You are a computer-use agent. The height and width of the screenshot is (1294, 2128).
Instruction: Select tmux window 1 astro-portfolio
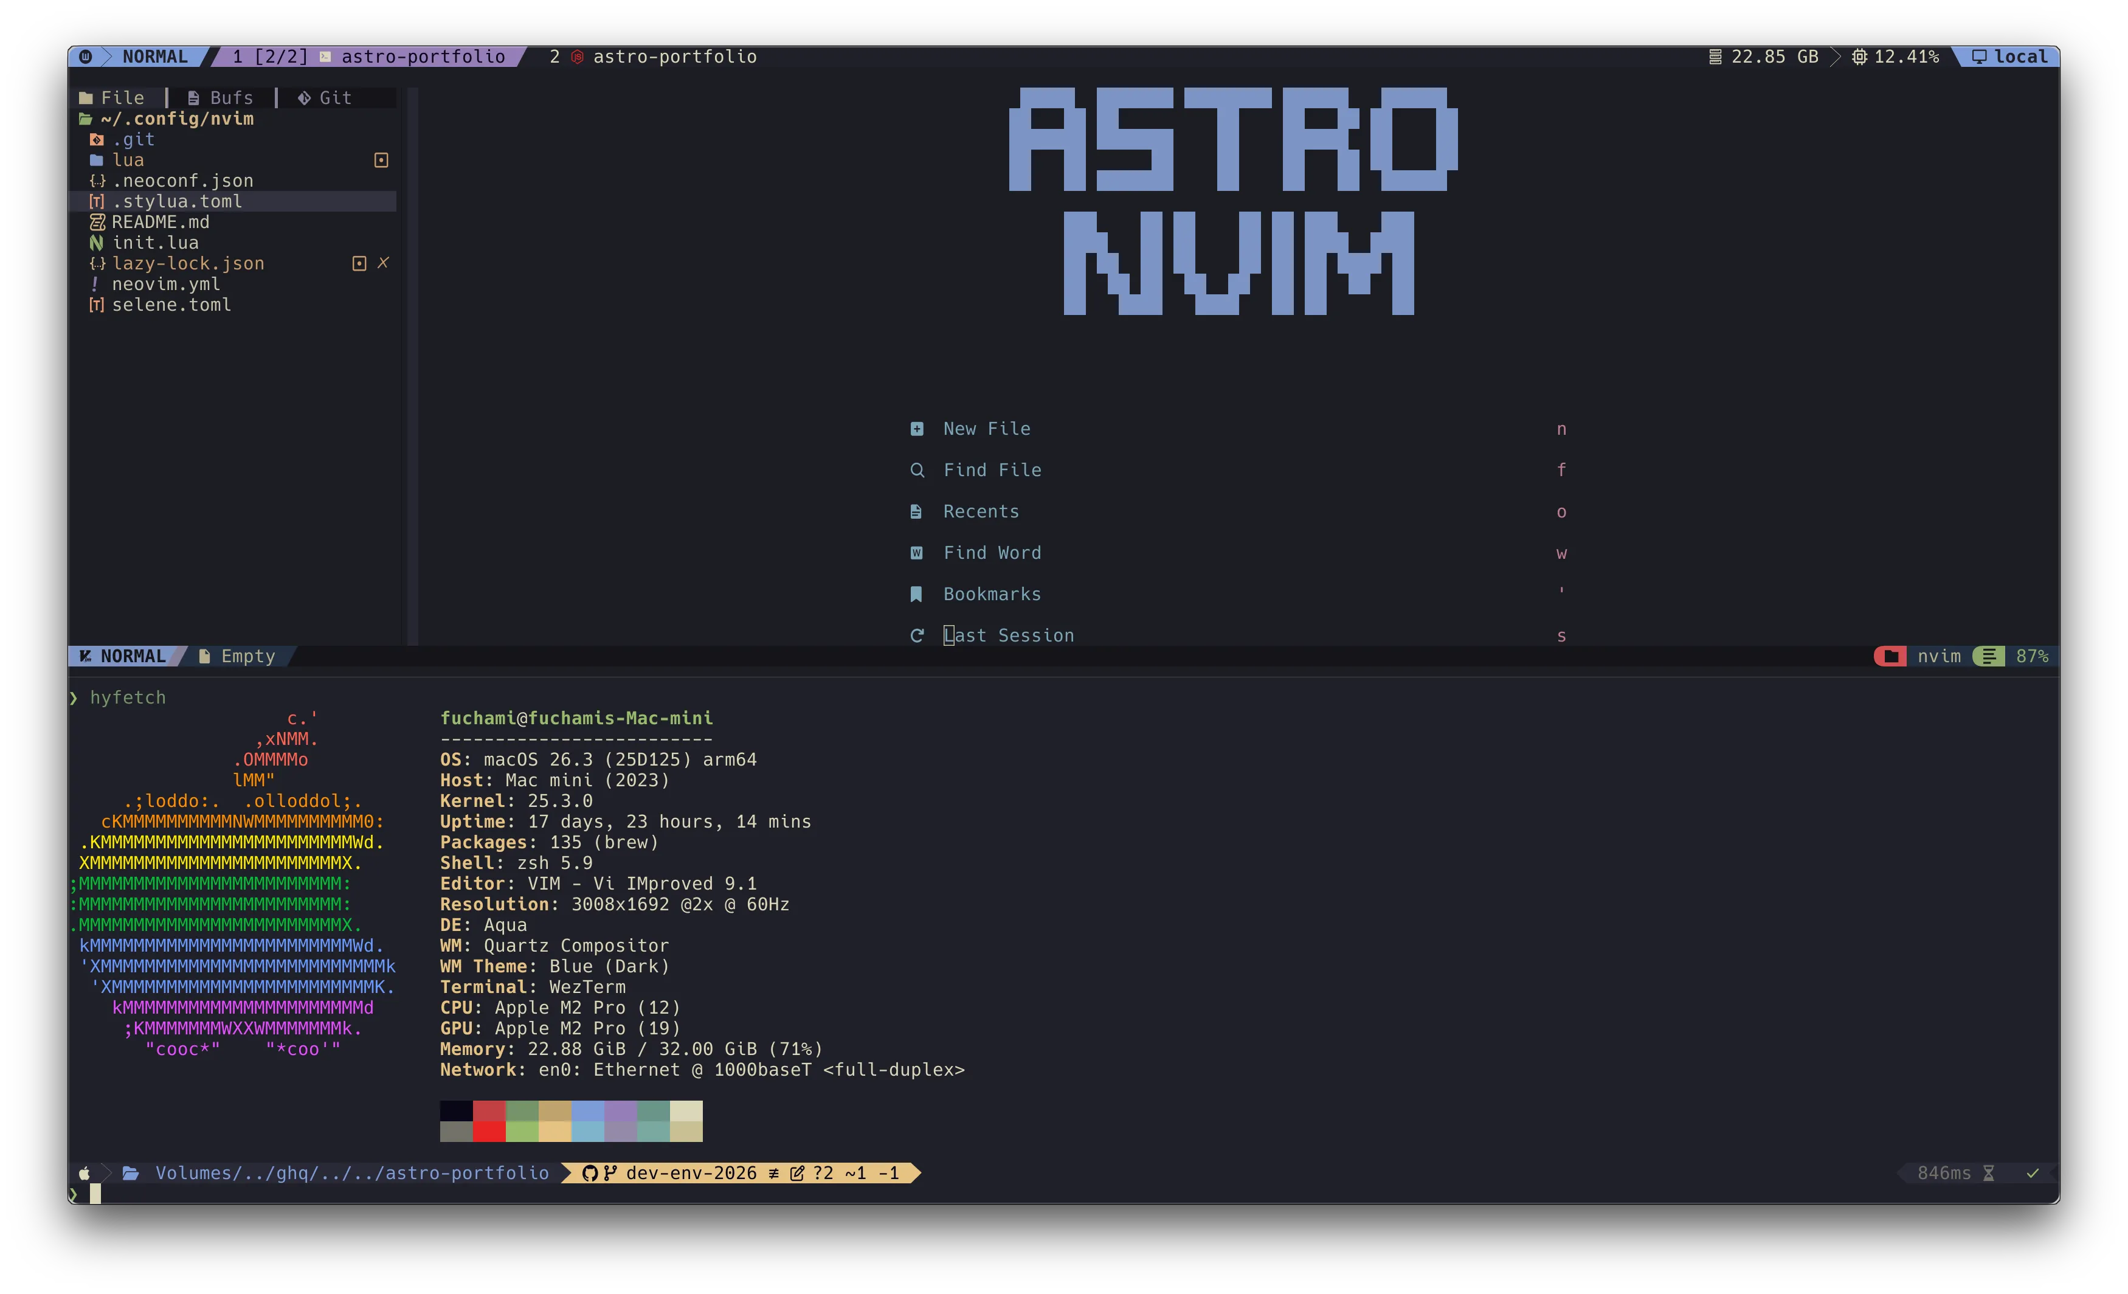click(369, 57)
